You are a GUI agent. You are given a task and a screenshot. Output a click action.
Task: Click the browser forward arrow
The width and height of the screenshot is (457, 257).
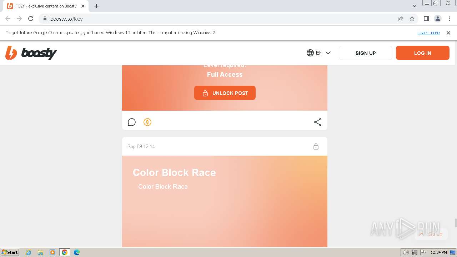19,19
